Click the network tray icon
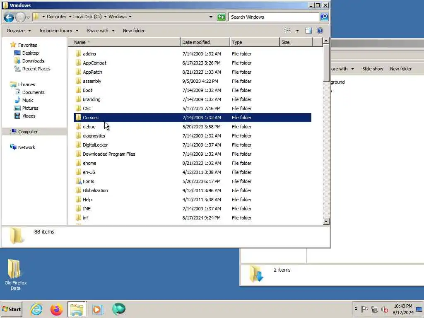 tap(374, 309)
